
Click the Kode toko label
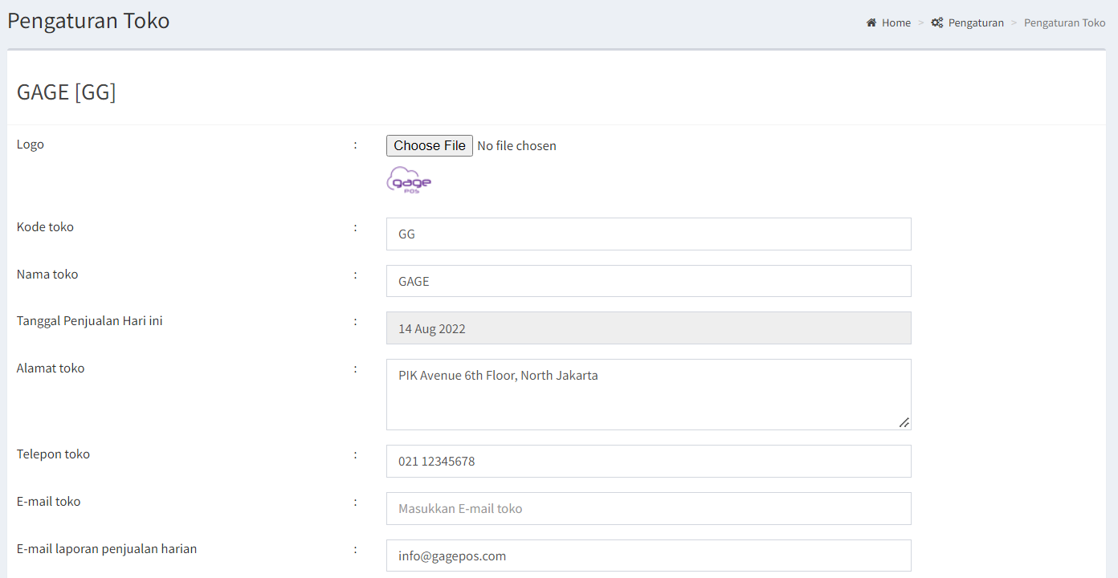[x=45, y=227]
